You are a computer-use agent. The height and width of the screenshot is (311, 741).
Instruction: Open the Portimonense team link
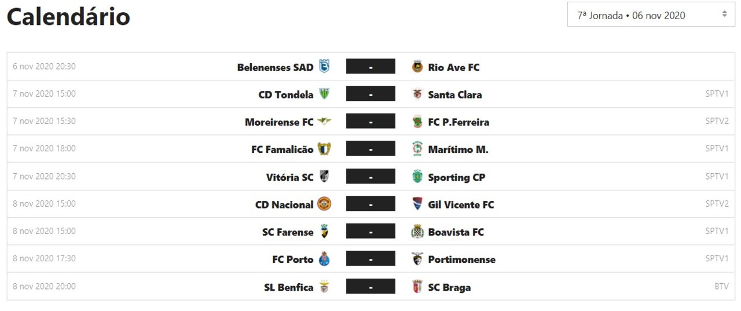pos(461,259)
